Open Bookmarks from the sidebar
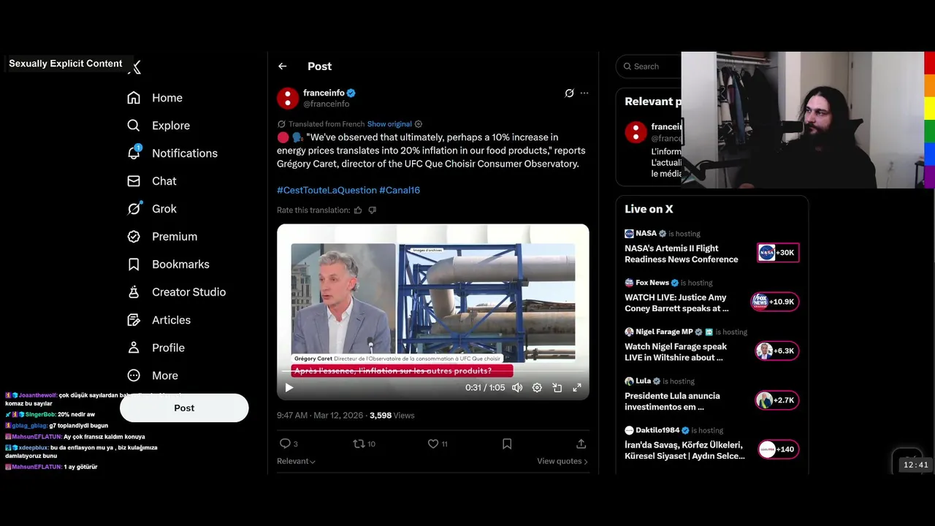The height and width of the screenshot is (526, 935). point(168,264)
